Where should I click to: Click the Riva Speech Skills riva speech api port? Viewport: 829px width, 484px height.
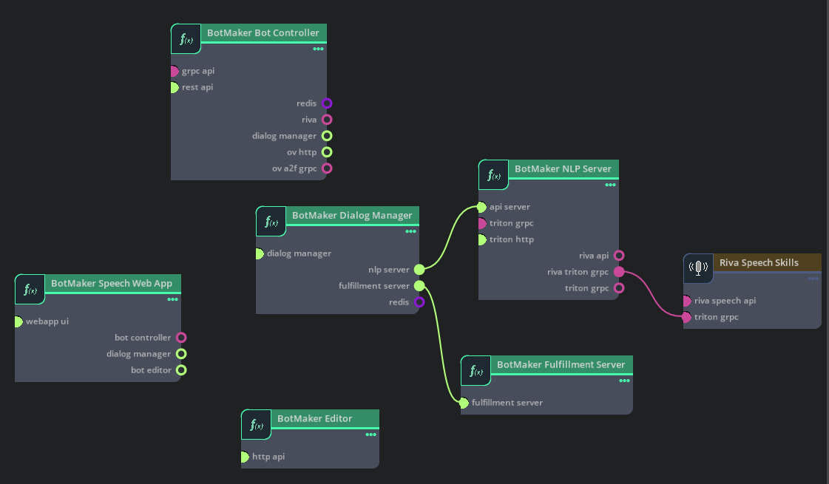(687, 301)
